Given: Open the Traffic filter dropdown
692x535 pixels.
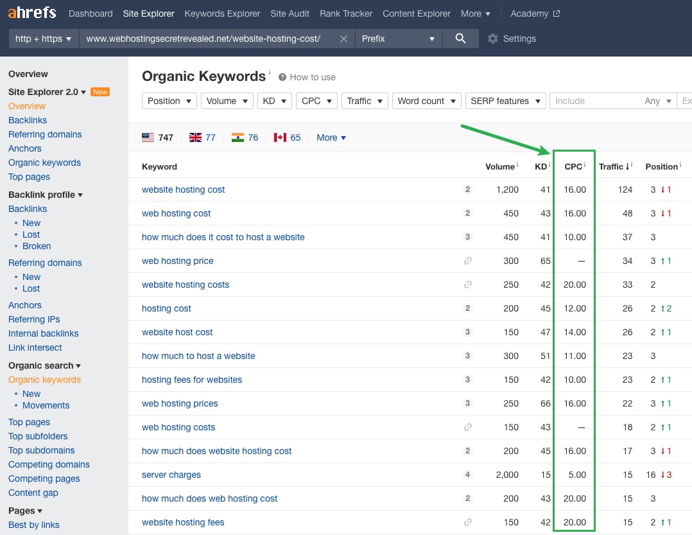Looking at the screenshot, I should point(365,101).
